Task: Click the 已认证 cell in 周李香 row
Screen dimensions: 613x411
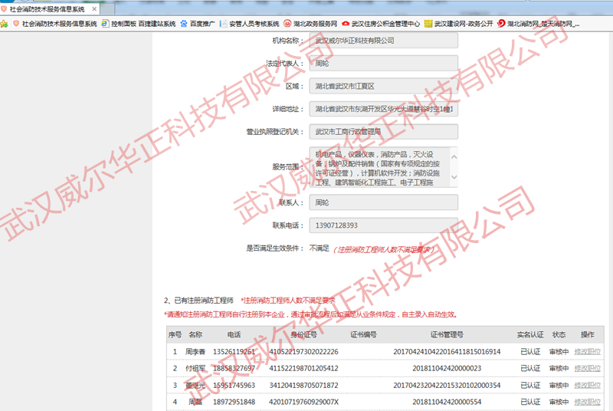Action: point(530,351)
